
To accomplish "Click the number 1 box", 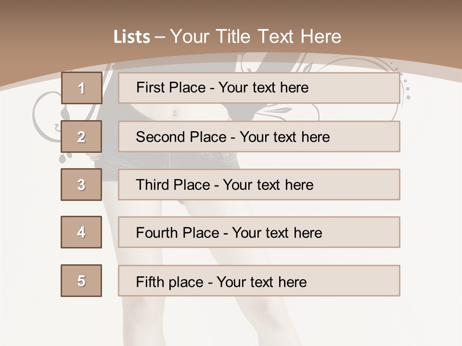I will (x=81, y=88).
